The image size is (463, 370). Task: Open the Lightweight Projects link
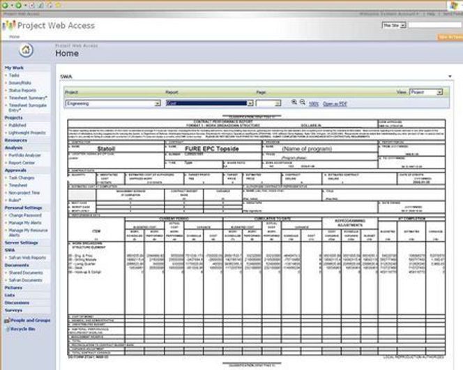tap(27, 133)
